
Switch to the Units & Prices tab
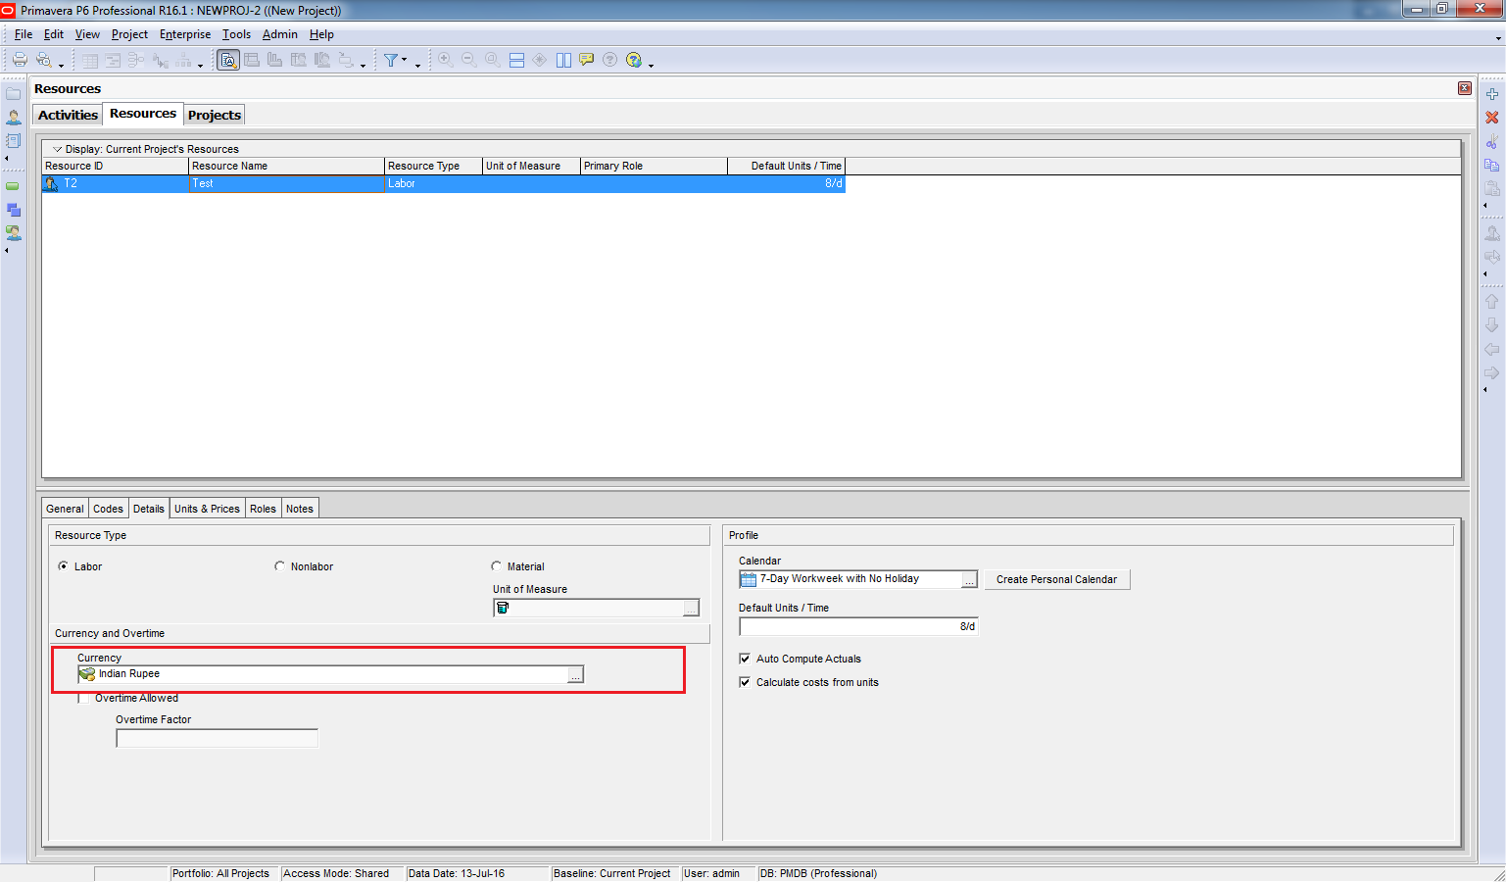click(x=207, y=509)
